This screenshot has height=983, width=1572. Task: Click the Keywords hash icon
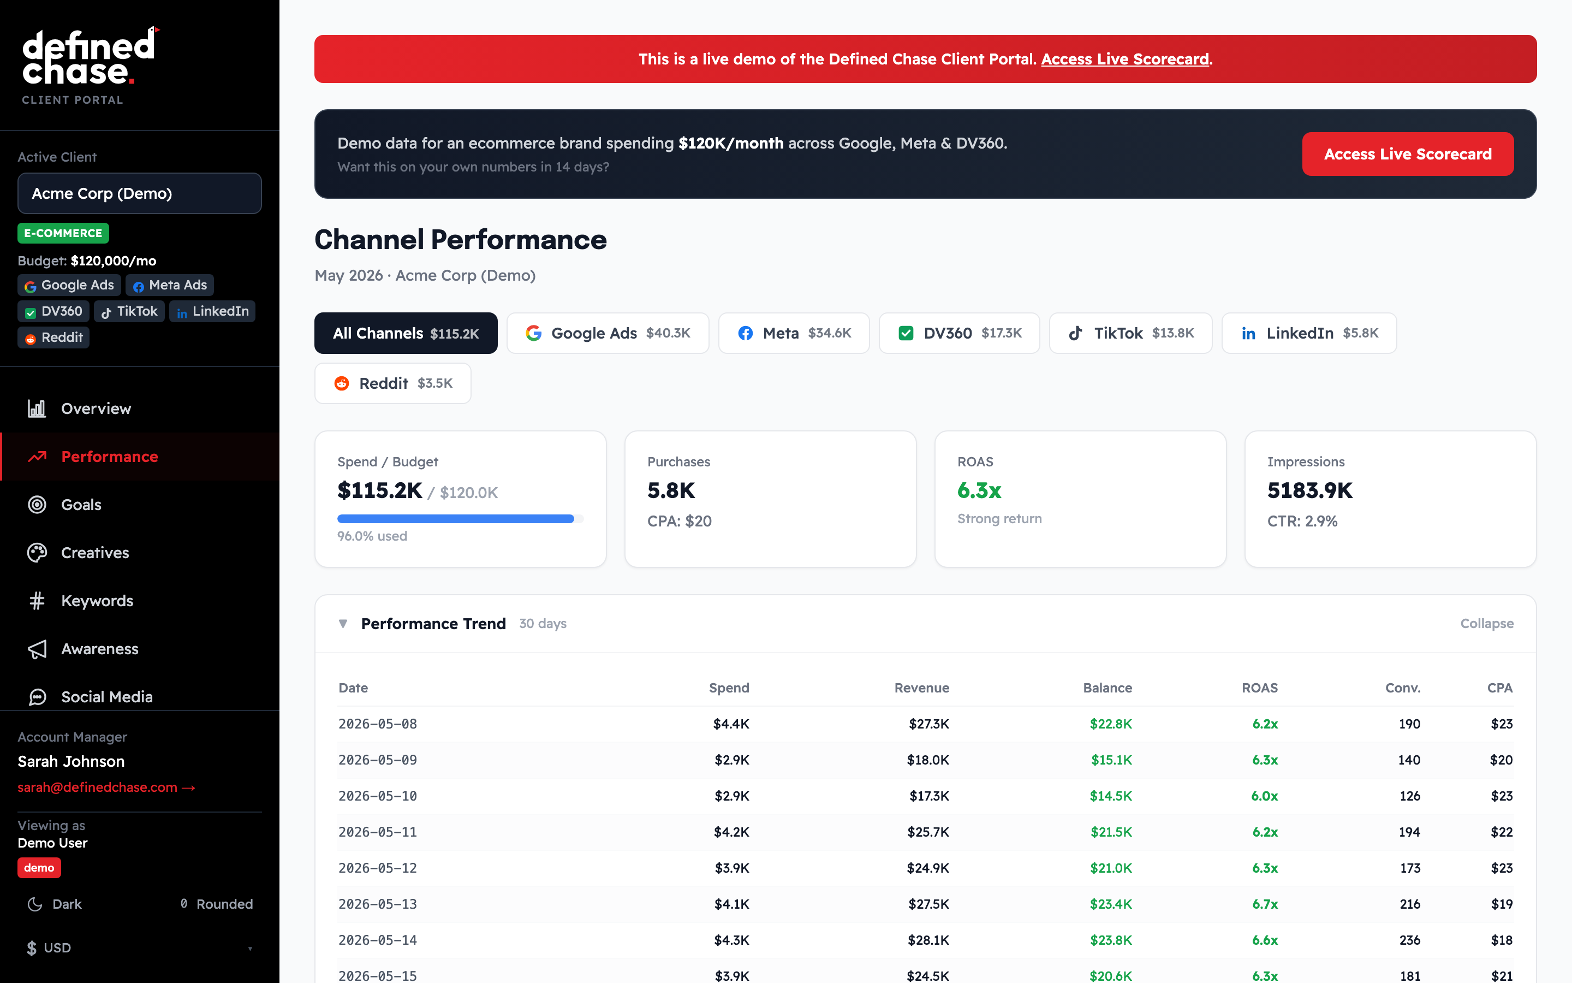(37, 601)
